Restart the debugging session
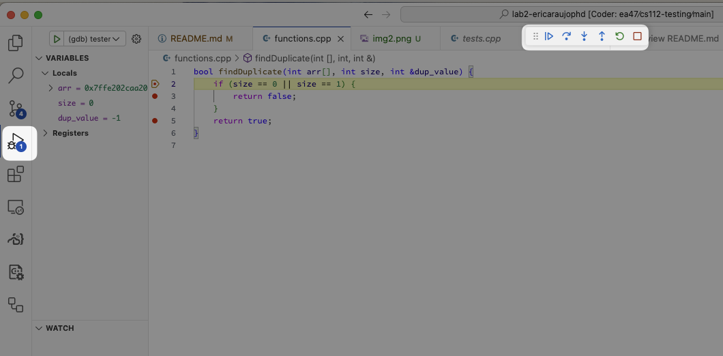Viewport: 723px width, 356px height. (x=619, y=37)
